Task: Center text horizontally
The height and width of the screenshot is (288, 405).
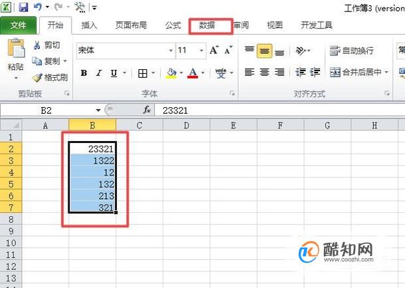Action: coord(264,72)
